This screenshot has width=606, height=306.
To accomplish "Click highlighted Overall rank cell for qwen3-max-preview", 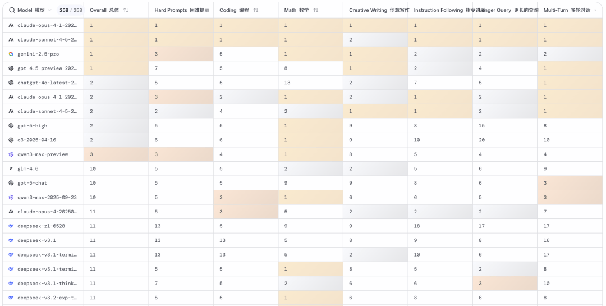I will [116, 154].
